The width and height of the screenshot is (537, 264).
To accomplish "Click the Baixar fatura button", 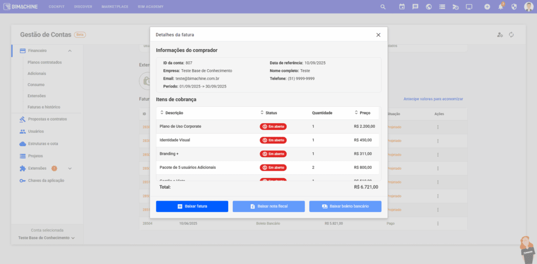I will pyautogui.click(x=192, y=206).
